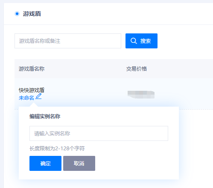Click empty area of table header row
This screenshot has width=213, height=188.
[179, 69]
